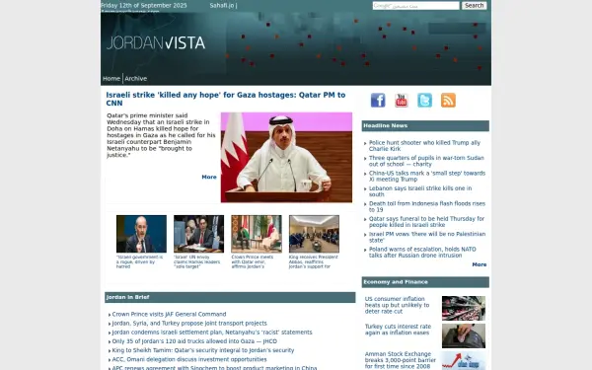The width and height of the screenshot is (592, 370).
Task: Go to the Home menu item
Action: pos(111,79)
